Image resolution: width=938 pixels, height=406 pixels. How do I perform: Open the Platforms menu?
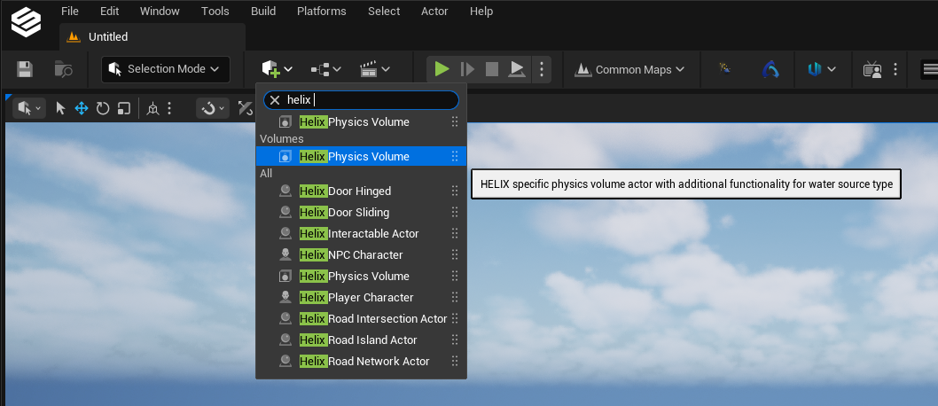coord(321,12)
